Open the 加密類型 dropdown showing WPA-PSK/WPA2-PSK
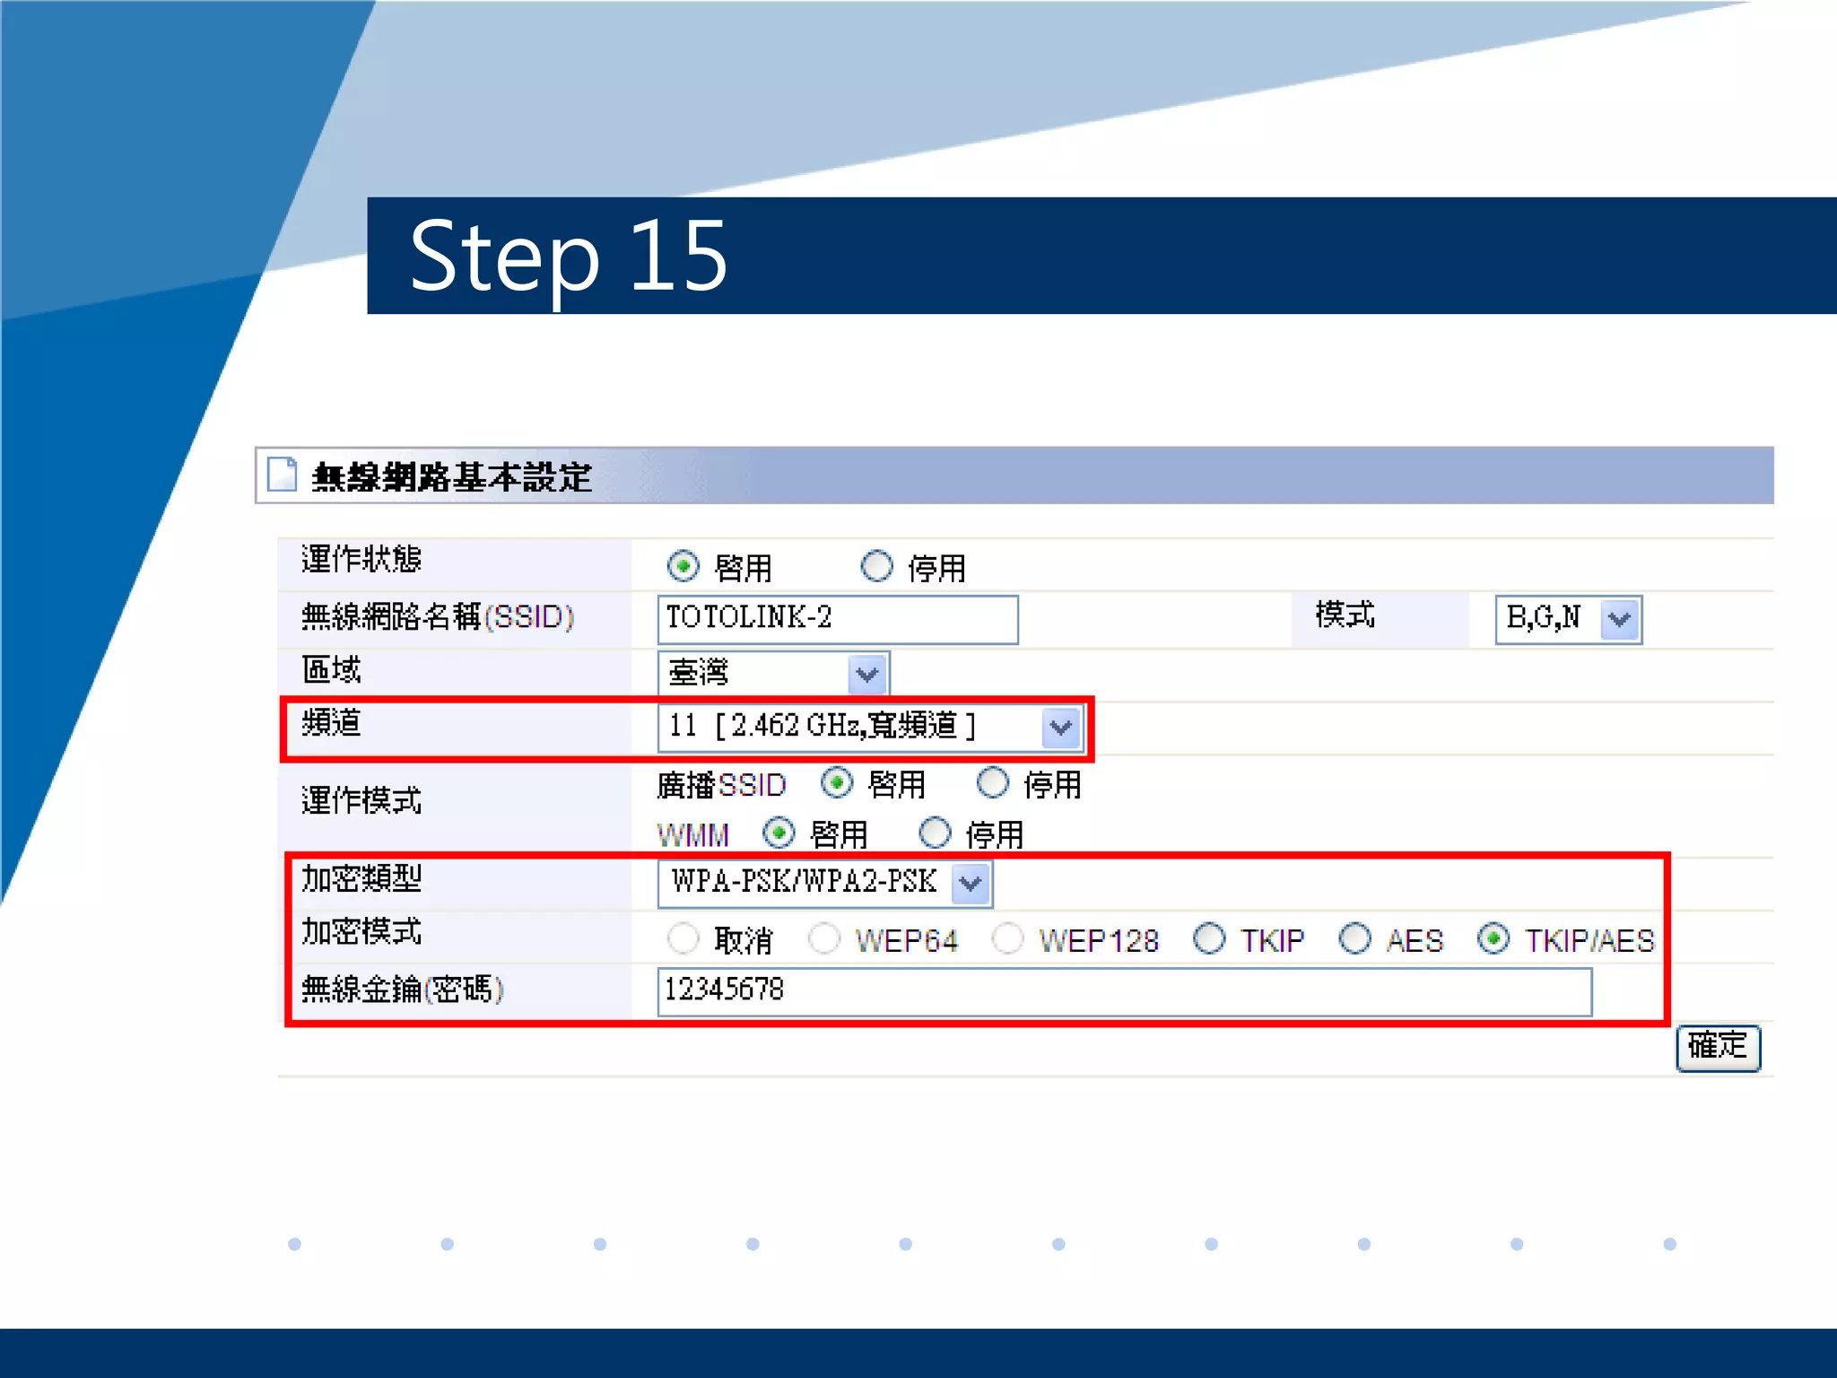This screenshot has height=1378, width=1837. (824, 884)
